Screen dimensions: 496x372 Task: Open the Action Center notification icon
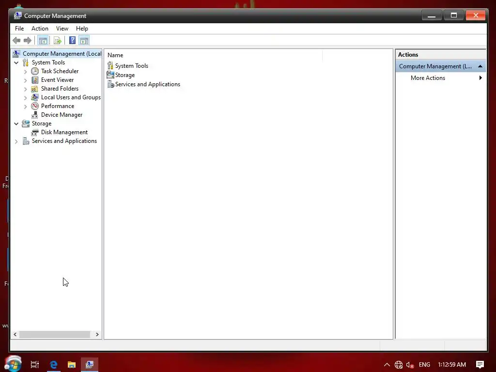pos(480,364)
